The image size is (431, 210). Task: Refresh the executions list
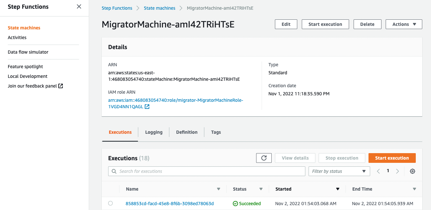coord(264,158)
